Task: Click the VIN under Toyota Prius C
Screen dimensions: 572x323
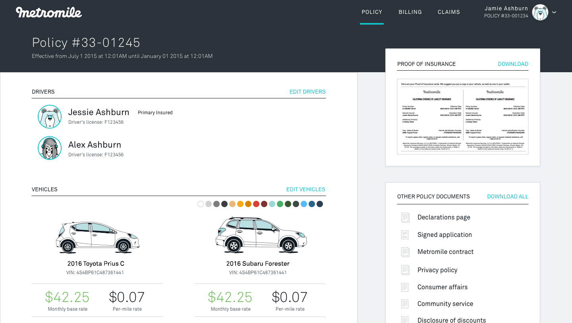Action: point(95,273)
